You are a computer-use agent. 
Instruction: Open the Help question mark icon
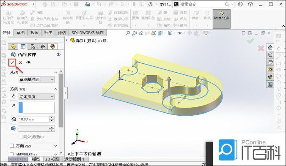click(x=250, y=4)
